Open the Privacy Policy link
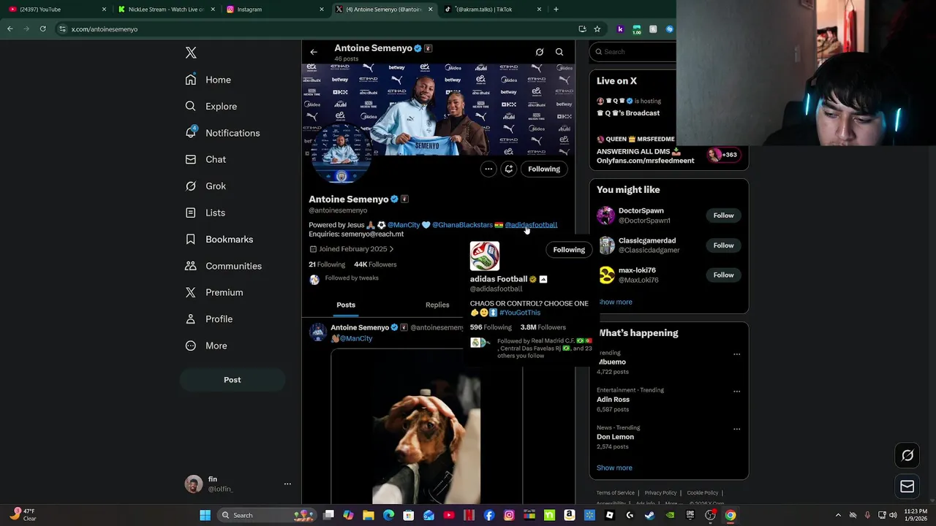This screenshot has height=526, width=936. (x=660, y=493)
